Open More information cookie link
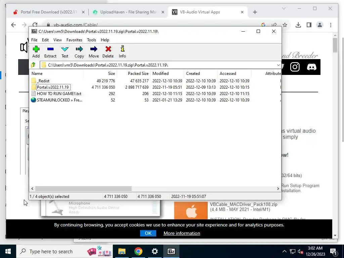 pyautogui.click(x=182, y=233)
